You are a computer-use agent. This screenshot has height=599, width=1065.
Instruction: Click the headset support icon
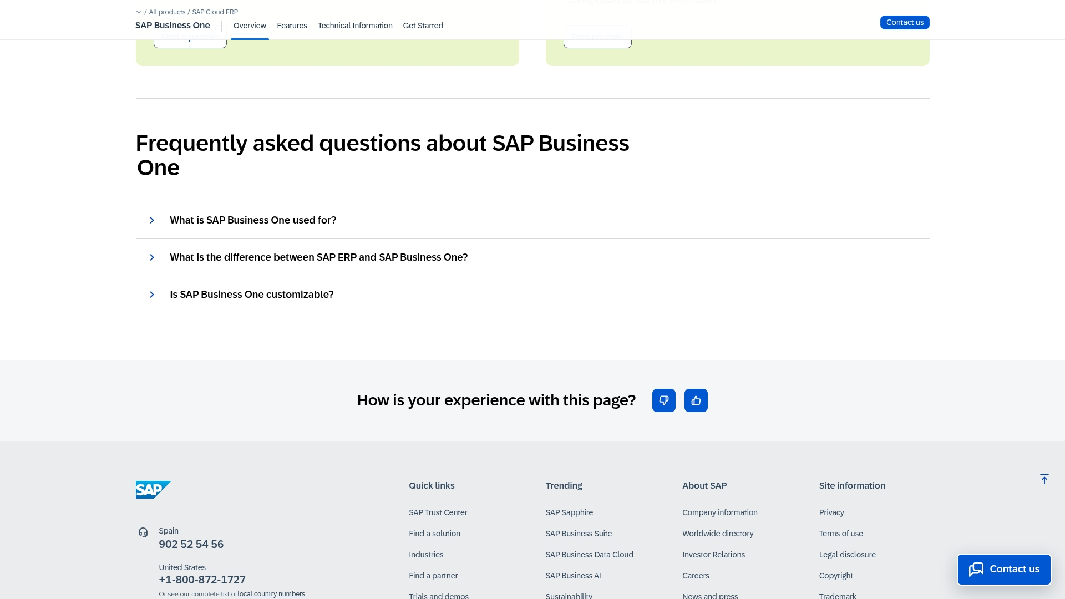143,532
